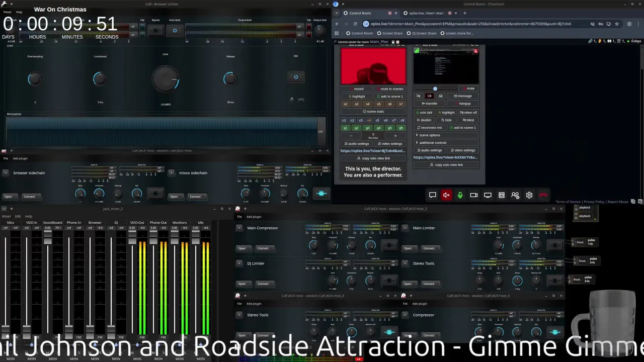
Task: Click the Limit knob in Browser Limiter
Action: pyautogui.click(x=166, y=79)
